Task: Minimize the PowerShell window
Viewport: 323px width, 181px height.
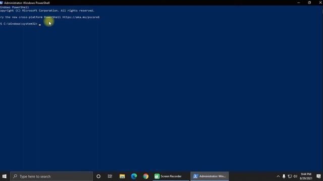Action: pos(299,3)
